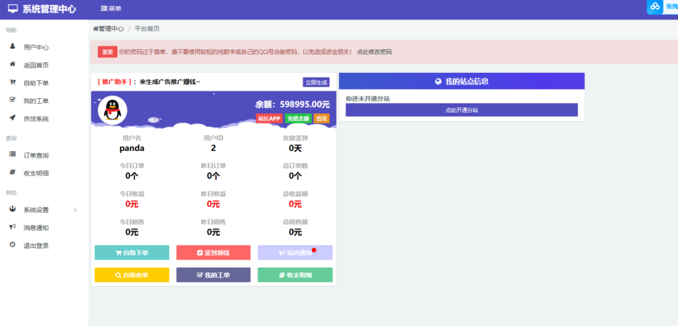678x326 pixels.
Task: Click the green 收支明细 button
Action: (x=295, y=275)
